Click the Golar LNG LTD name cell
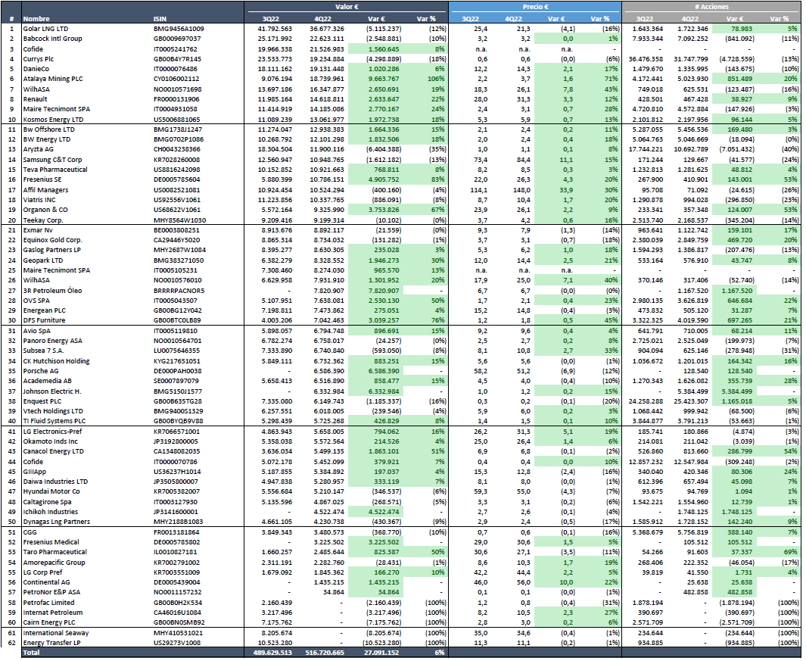The image size is (806, 661). pos(45,28)
